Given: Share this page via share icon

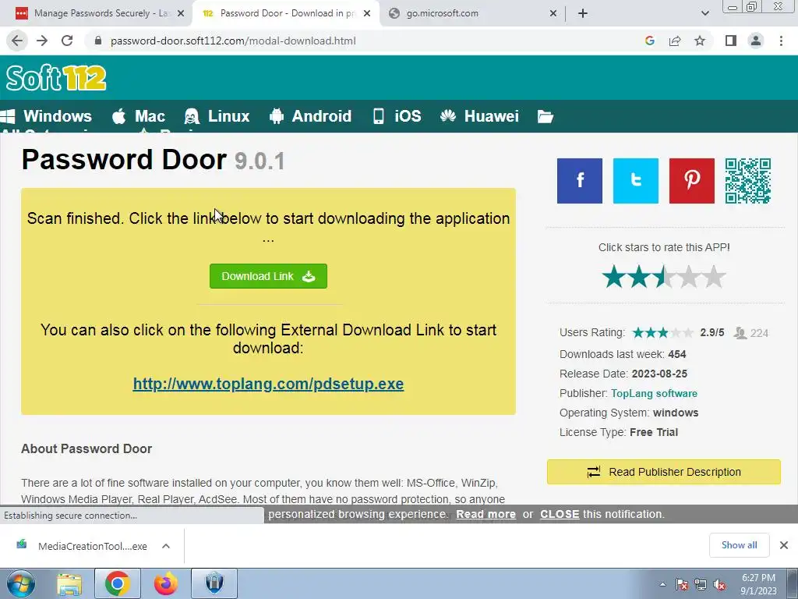Looking at the screenshot, I should [675, 41].
